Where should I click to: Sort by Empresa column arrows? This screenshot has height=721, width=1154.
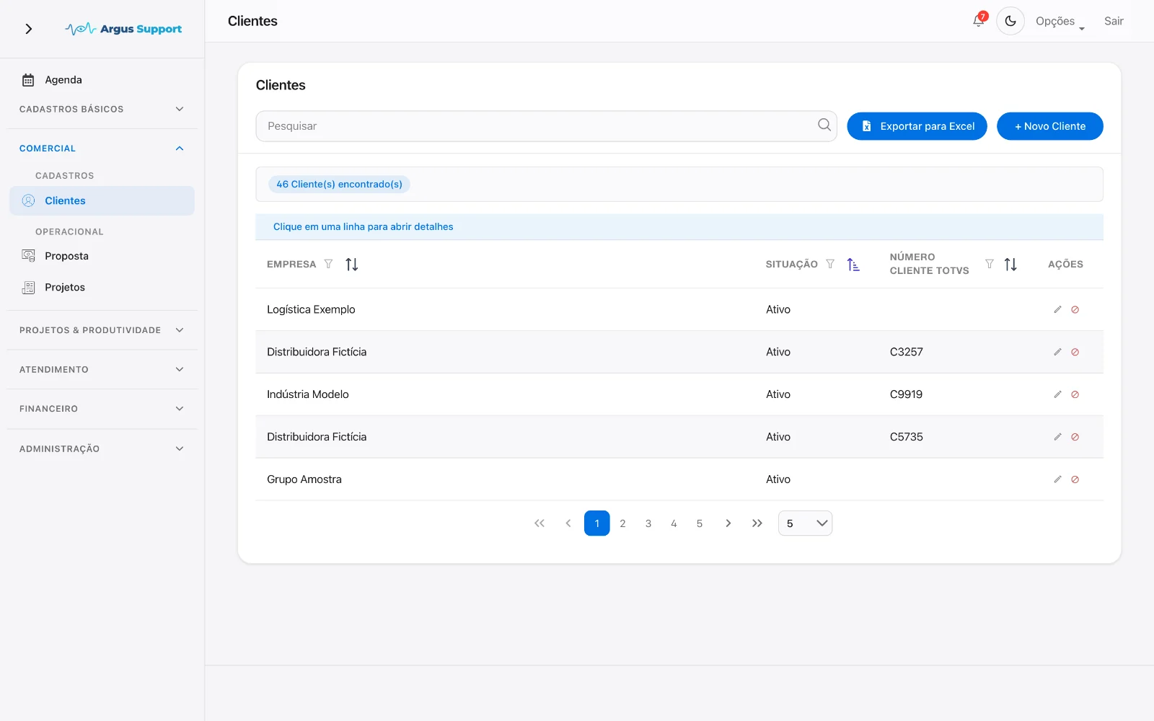(x=351, y=264)
